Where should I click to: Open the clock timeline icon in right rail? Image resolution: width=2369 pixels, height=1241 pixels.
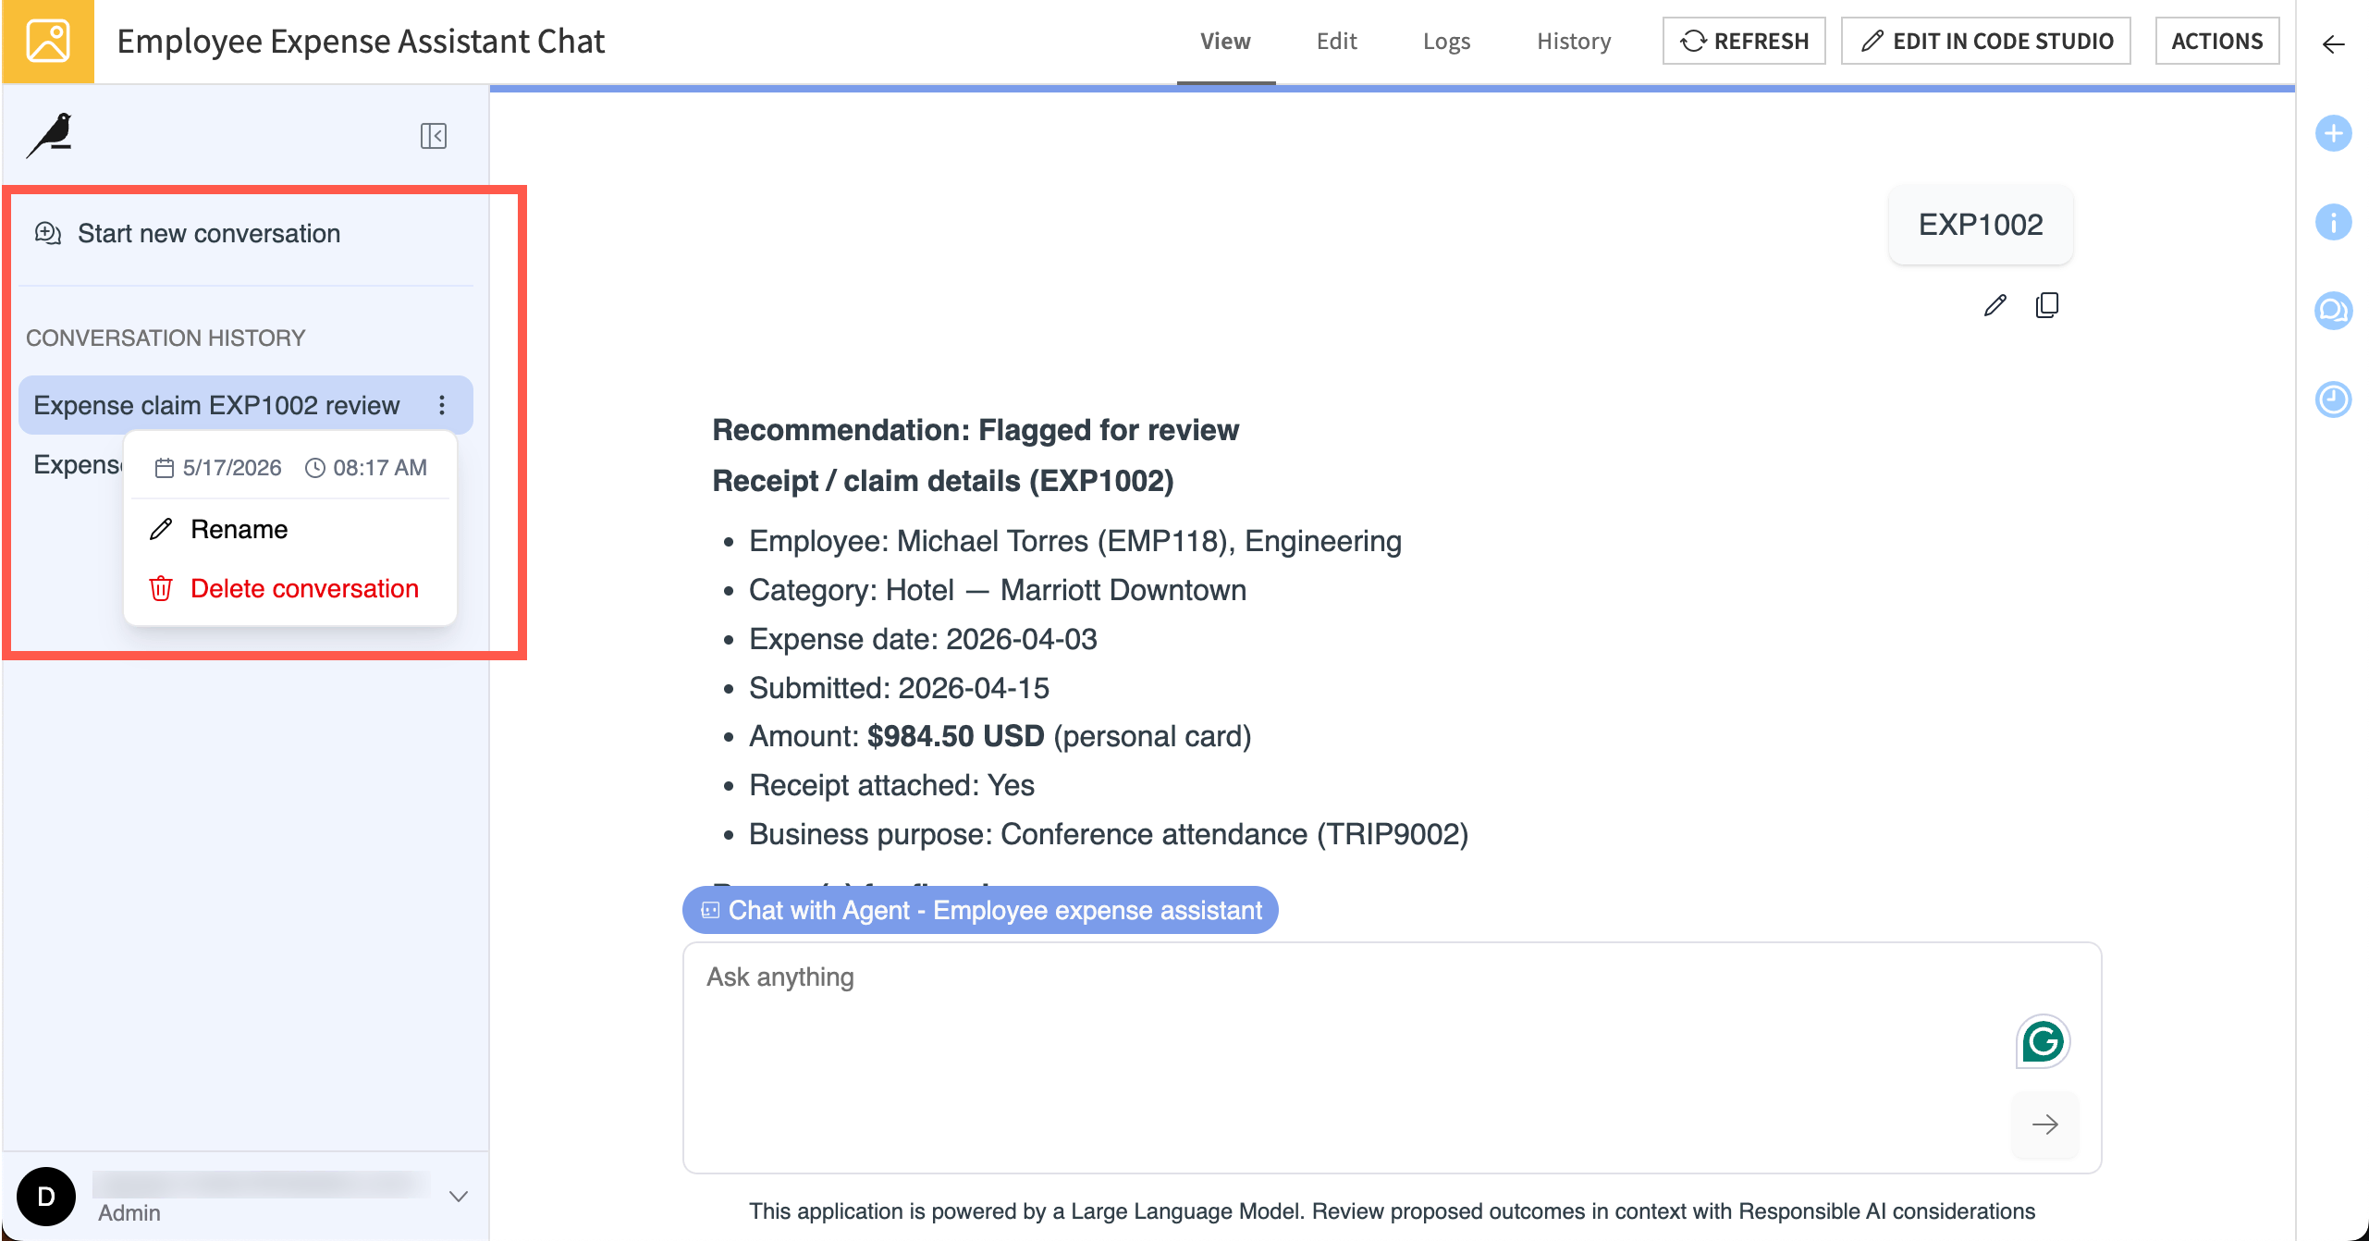2333,399
